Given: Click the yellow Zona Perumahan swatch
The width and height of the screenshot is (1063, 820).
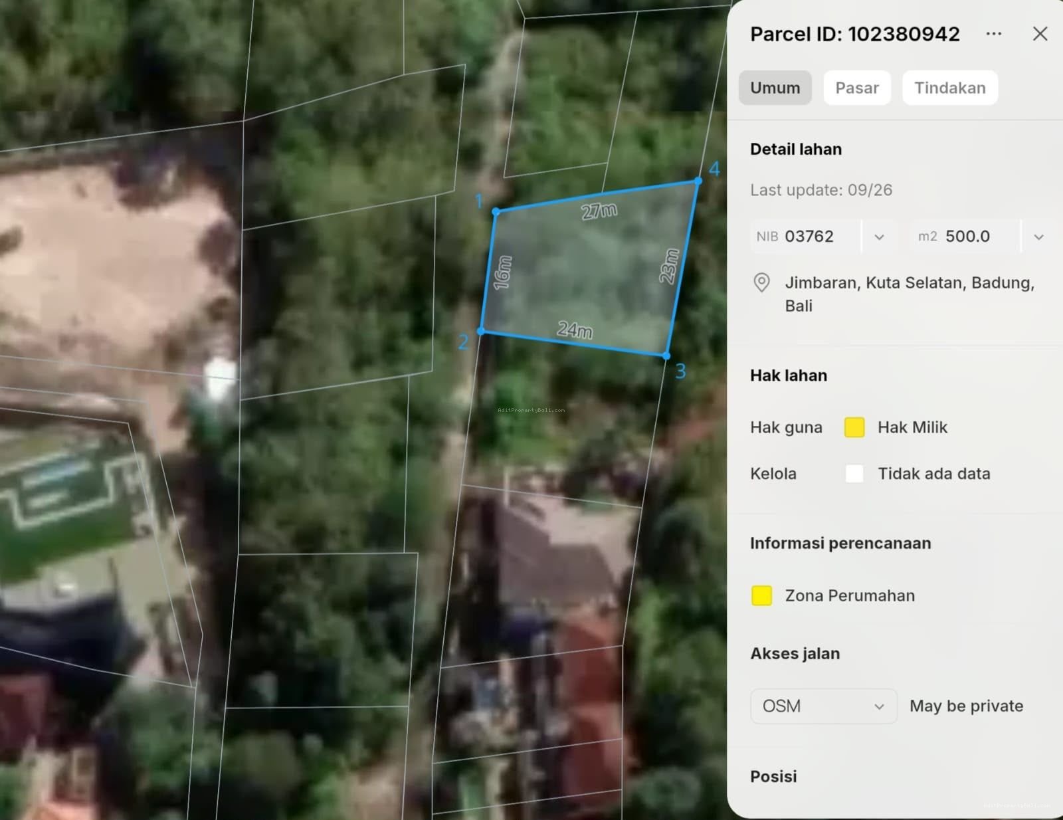Looking at the screenshot, I should tap(761, 595).
